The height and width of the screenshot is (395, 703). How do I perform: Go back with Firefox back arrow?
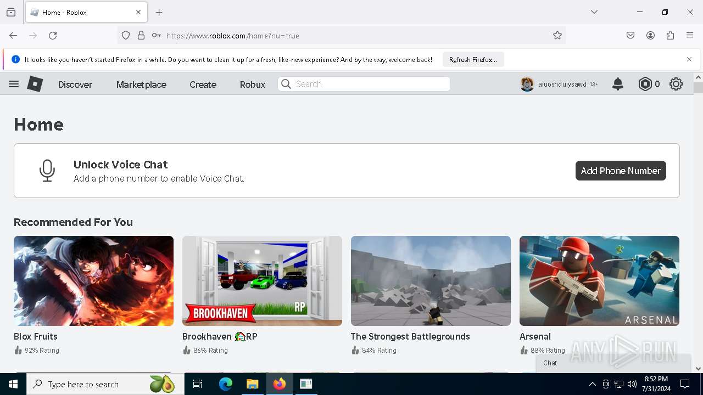(13, 36)
